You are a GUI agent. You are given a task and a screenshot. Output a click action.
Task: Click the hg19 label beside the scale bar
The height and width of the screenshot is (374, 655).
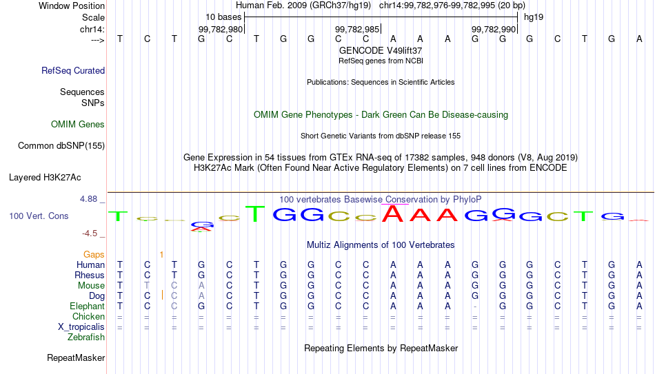(534, 17)
